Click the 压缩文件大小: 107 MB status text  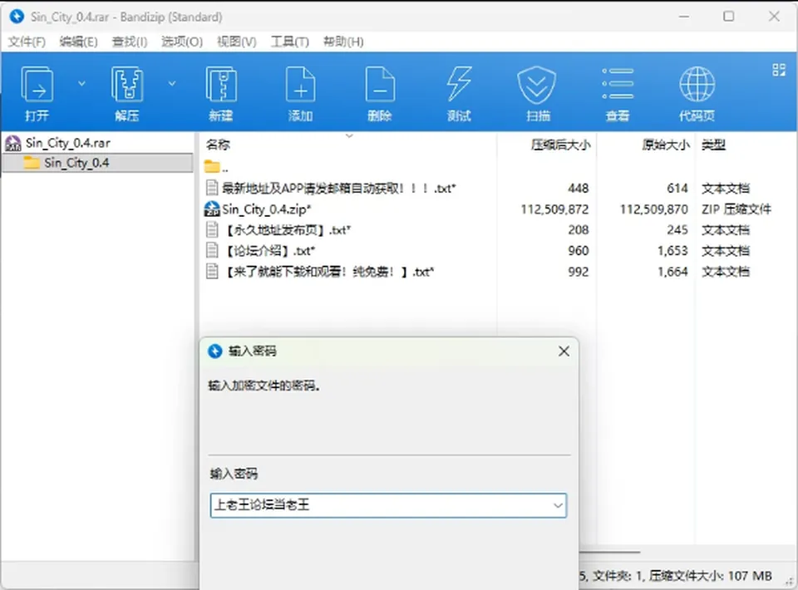tap(711, 576)
